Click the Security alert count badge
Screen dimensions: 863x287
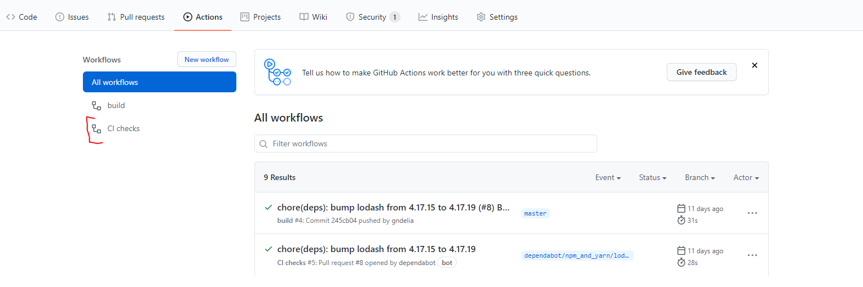click(x=395, y=17)
